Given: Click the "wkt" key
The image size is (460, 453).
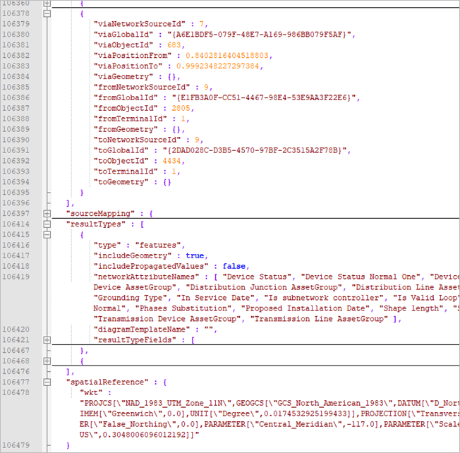Looking at the screenshot, I should (91, 393).
